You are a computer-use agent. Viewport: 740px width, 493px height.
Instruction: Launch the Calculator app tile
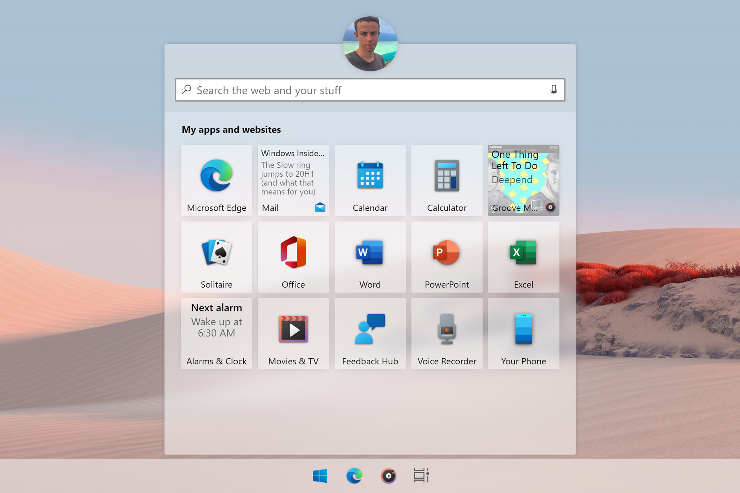coord(447,180)
